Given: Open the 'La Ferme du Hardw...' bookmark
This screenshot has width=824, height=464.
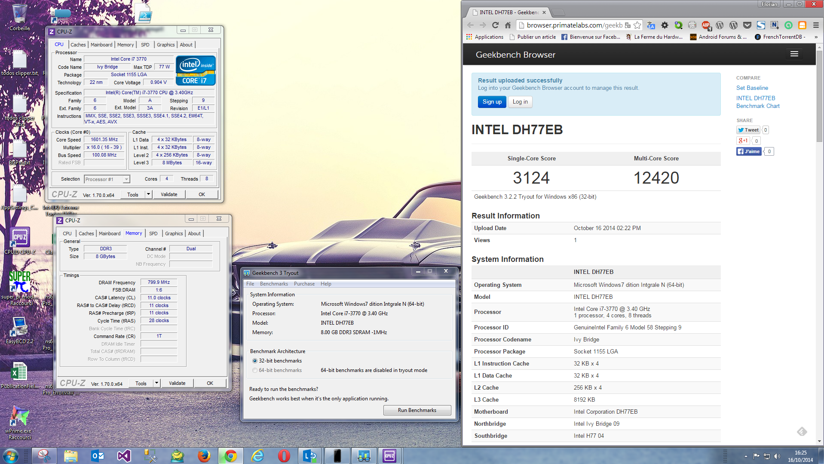Looking at the screenshot, I should (654, 37).
